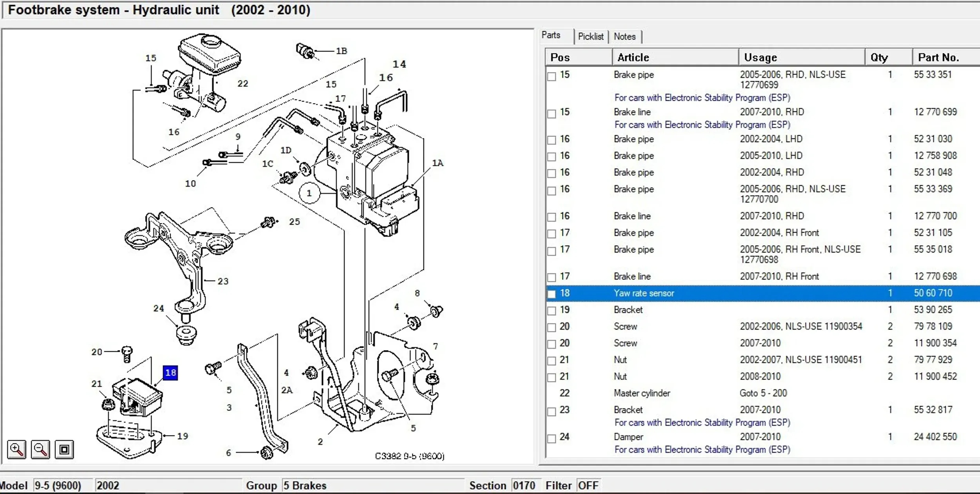Click the Group field showing 5 Brakes
Viewport: 980px width, 494px height.
pos(373,485)
